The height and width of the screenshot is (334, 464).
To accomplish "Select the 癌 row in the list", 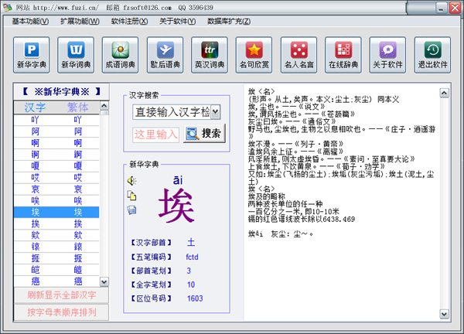I will click(x=56, y=281).
